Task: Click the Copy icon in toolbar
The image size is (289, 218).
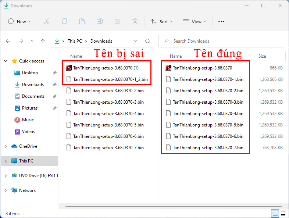Action: click(x=64, y=22)
